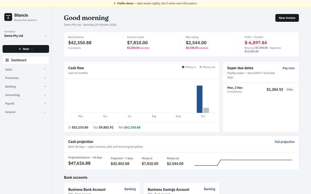Viewport: 311px width, 194px height.
Task: Click the Business Savings Account card title
Action: (168, 190)
